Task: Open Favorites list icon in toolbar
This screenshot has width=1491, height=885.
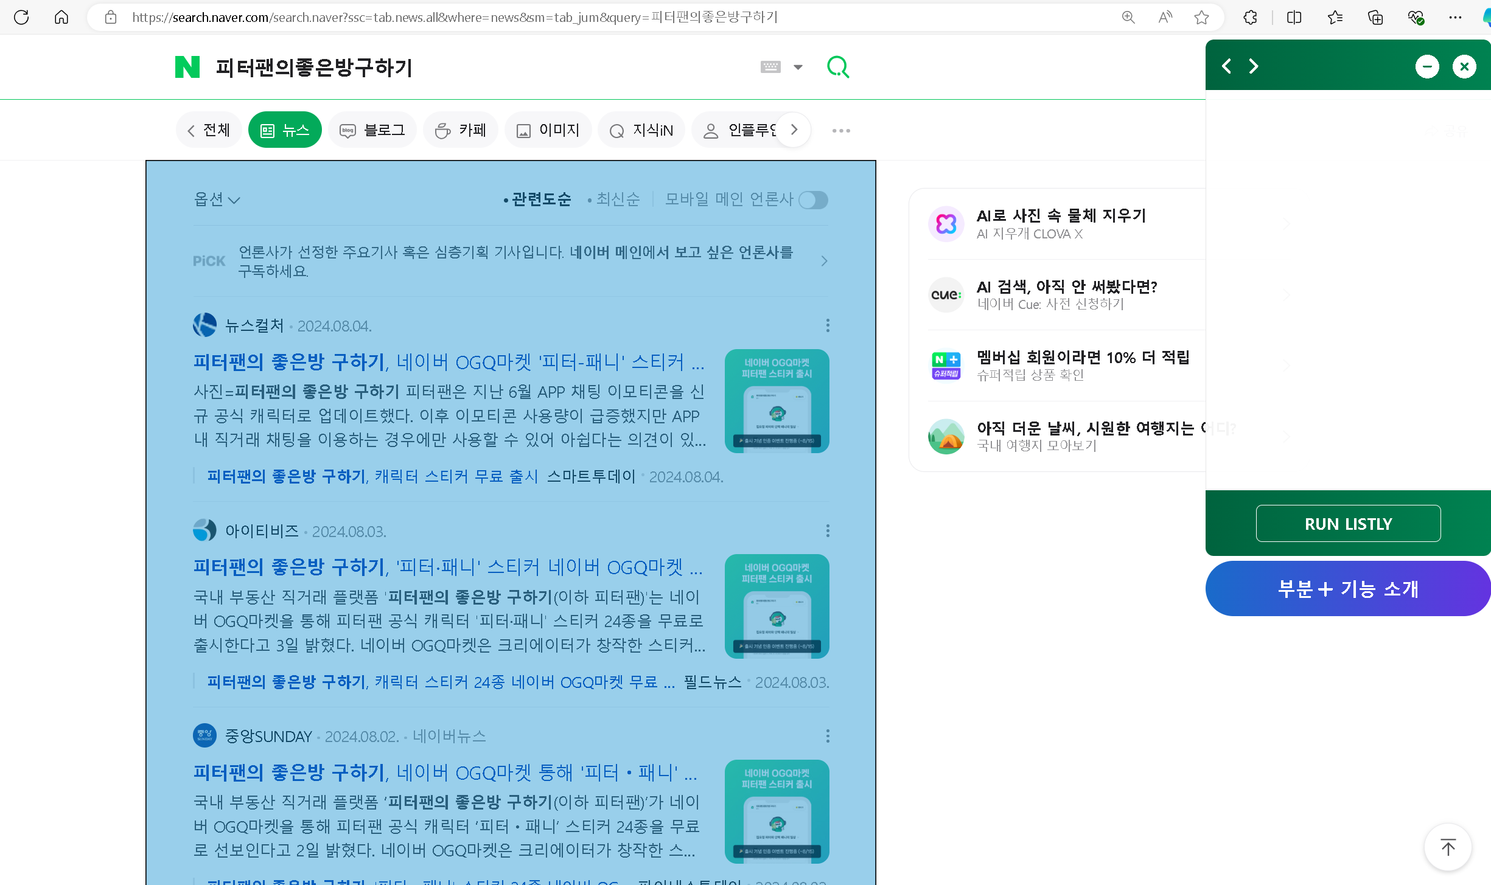Action: click(1335, 17)
